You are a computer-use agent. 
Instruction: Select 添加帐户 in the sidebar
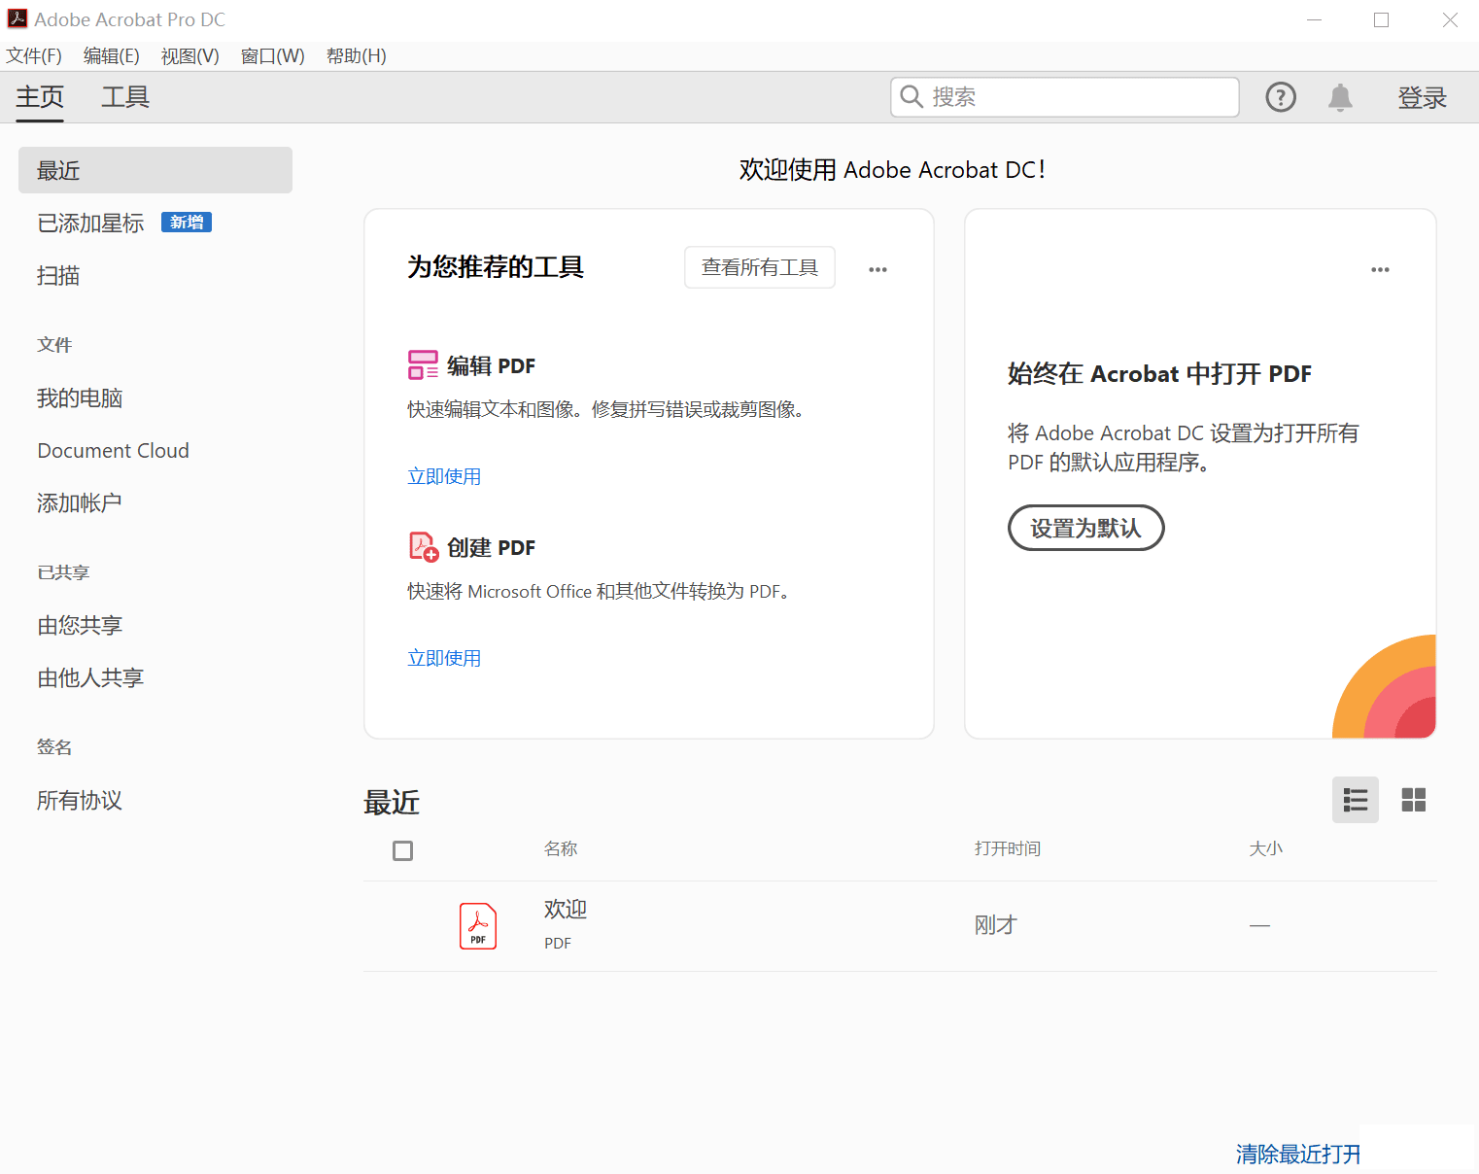(80, 503)
